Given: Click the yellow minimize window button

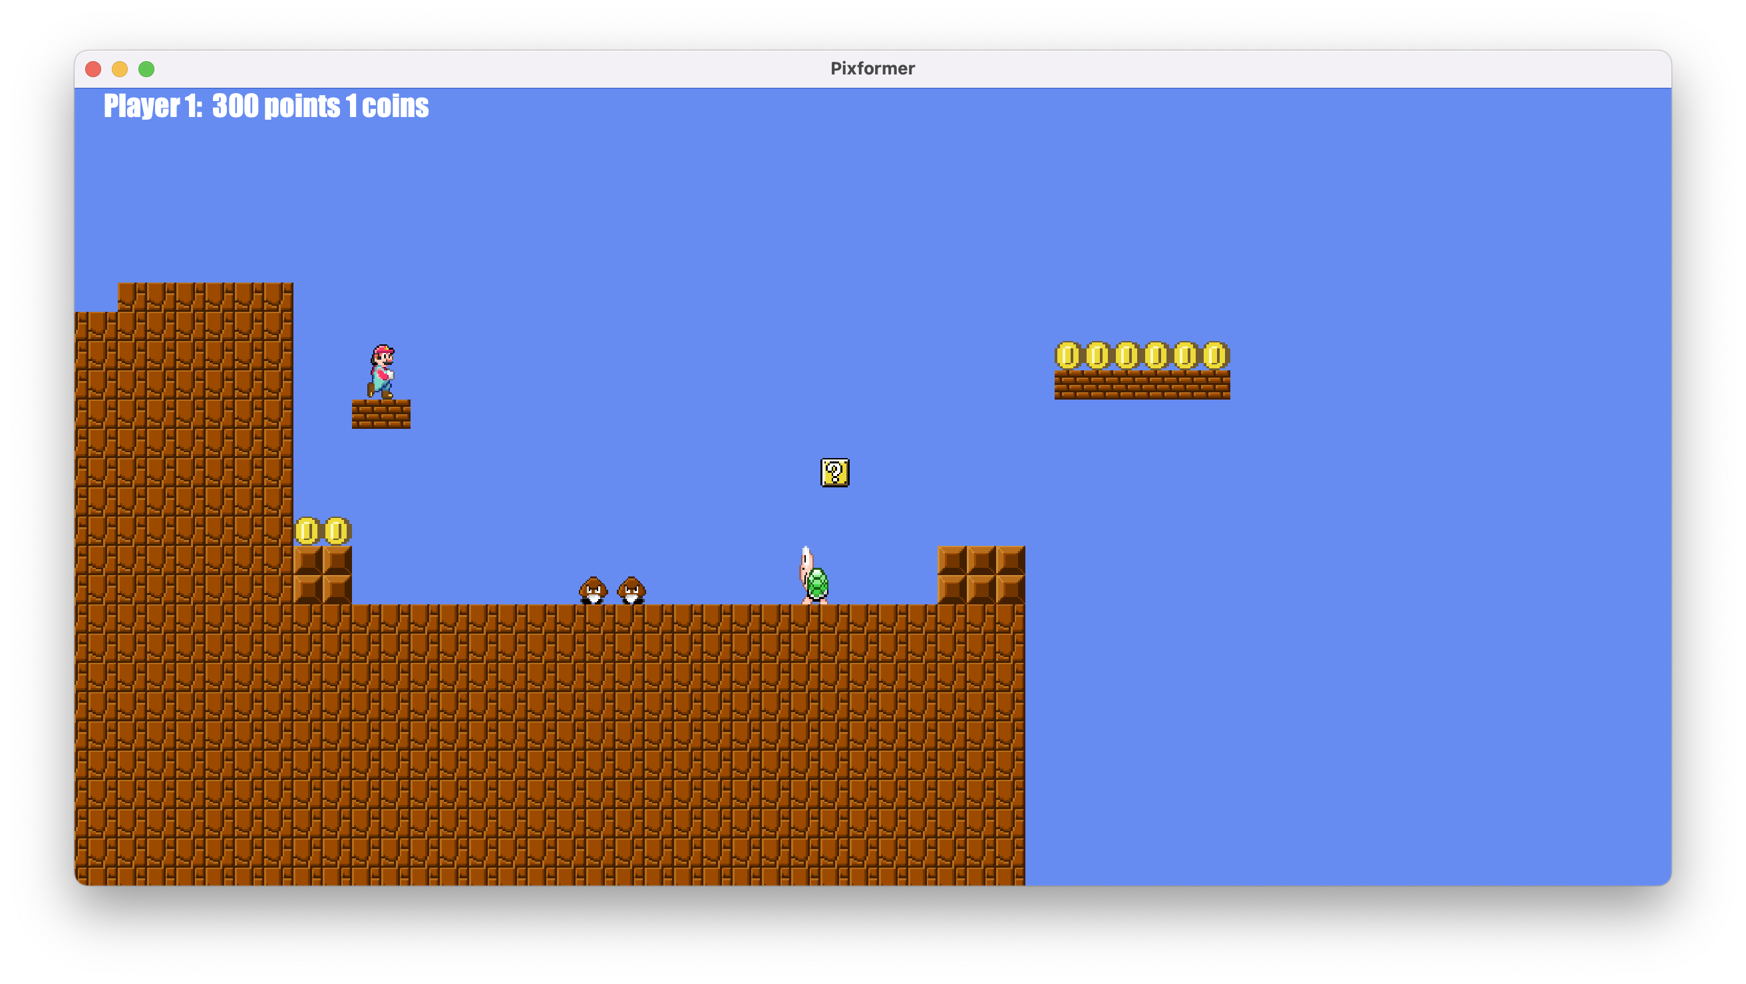Looking at the screenshot, I should 120,69.
